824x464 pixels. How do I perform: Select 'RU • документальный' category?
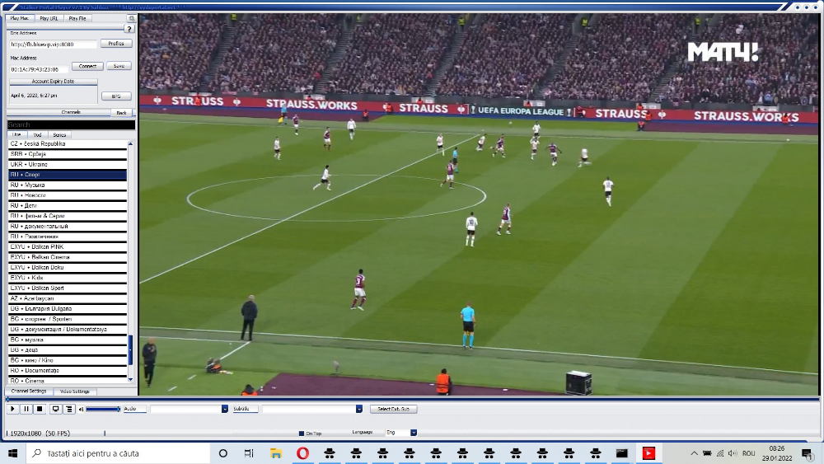tap(68, 226)
